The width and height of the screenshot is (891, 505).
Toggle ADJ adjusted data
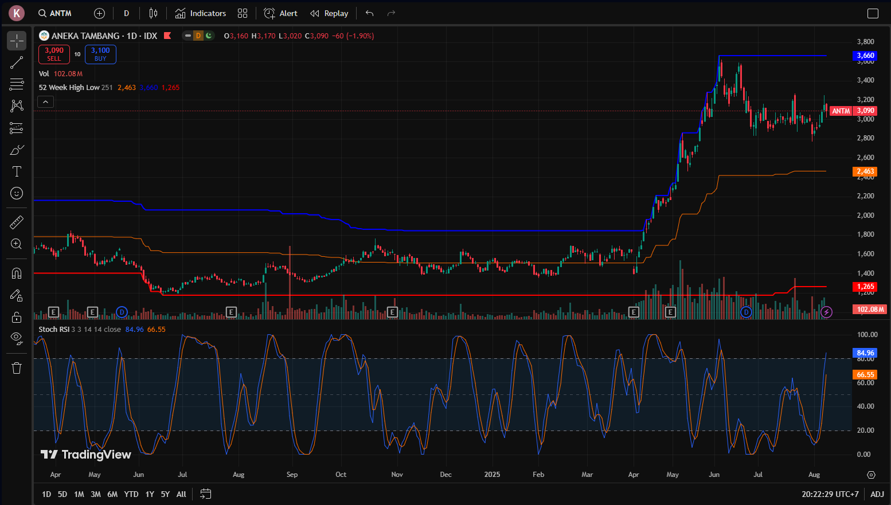[x=877, y=494]
